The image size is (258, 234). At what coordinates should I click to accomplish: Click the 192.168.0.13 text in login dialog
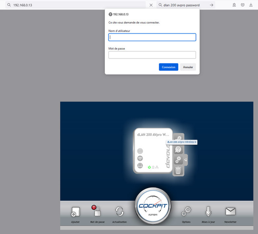tap(121, 15)
